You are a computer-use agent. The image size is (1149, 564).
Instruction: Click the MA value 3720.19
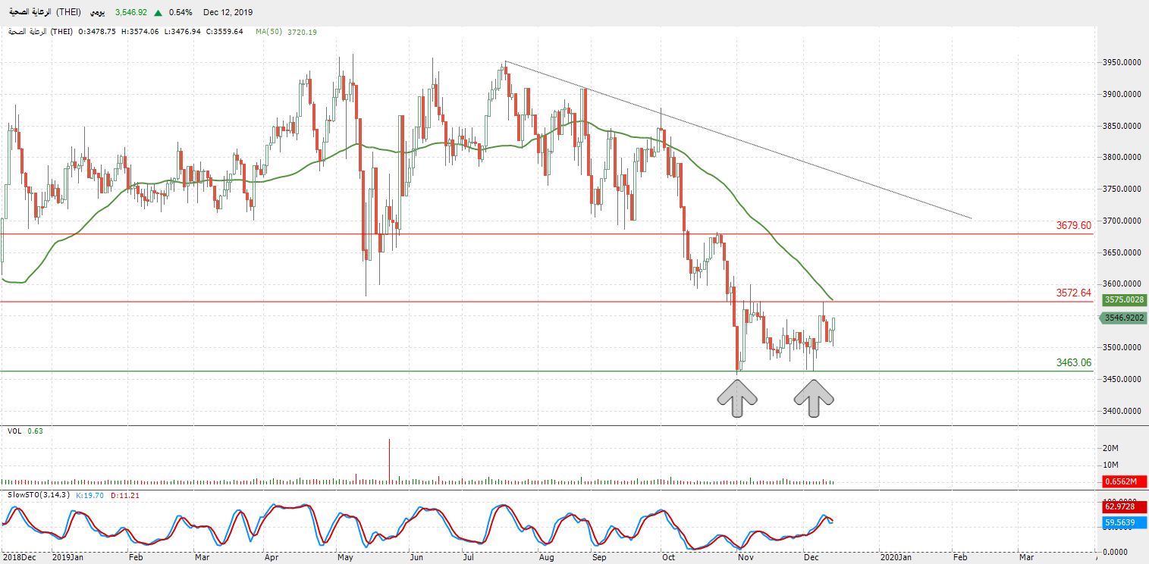(x=302, y=32)
